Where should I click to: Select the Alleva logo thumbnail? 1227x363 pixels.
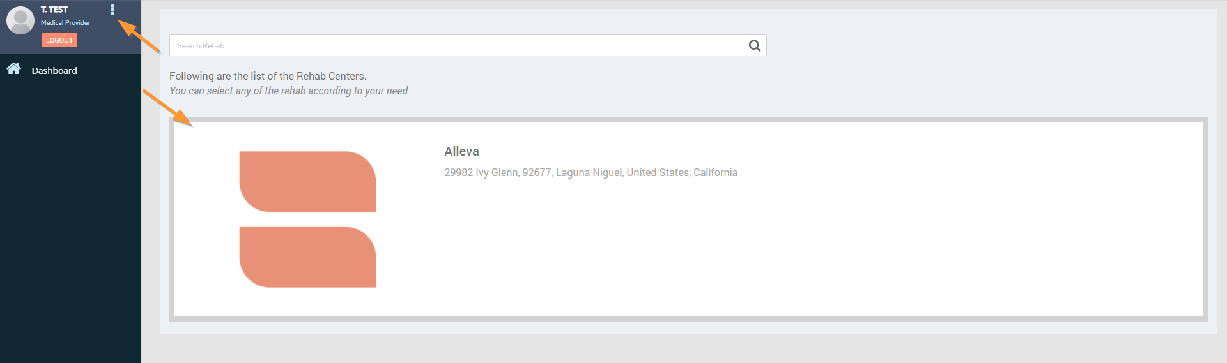click(x=307, y=219)
